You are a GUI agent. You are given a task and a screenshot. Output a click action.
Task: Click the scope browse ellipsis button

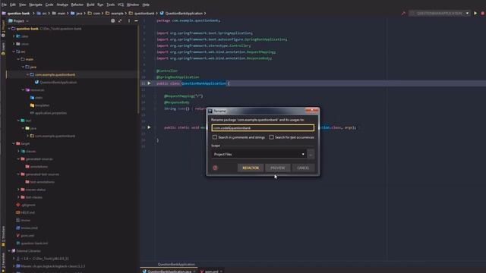point(311,154)
